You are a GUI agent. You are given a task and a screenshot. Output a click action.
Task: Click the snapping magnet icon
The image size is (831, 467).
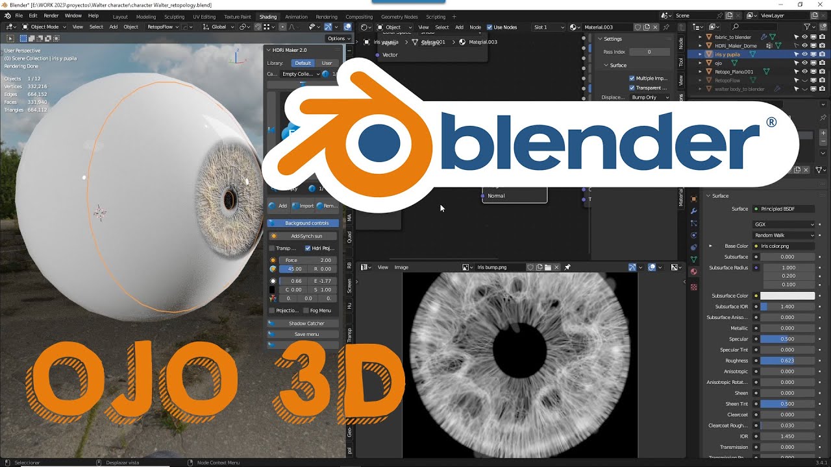tap(258, 27)
